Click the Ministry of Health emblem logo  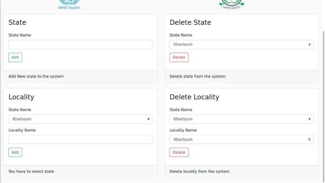click(x=232, y=4)
